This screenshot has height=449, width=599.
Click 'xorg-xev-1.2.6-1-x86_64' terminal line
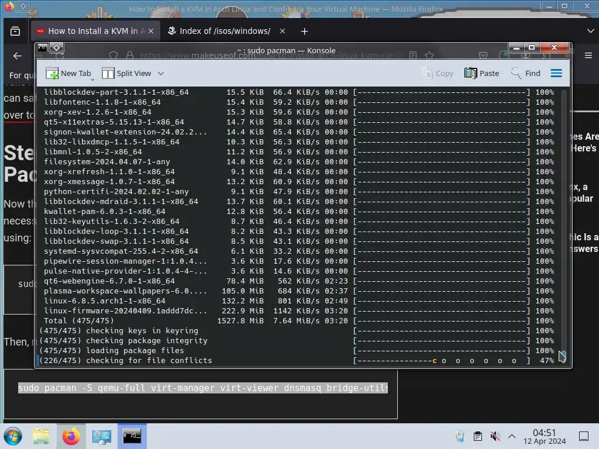(x=299, y=112)
